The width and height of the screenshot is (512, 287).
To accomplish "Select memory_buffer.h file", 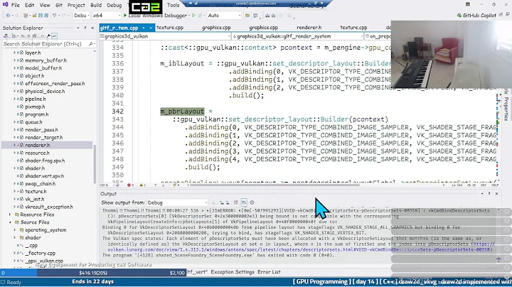I will [x=46, y=60].
